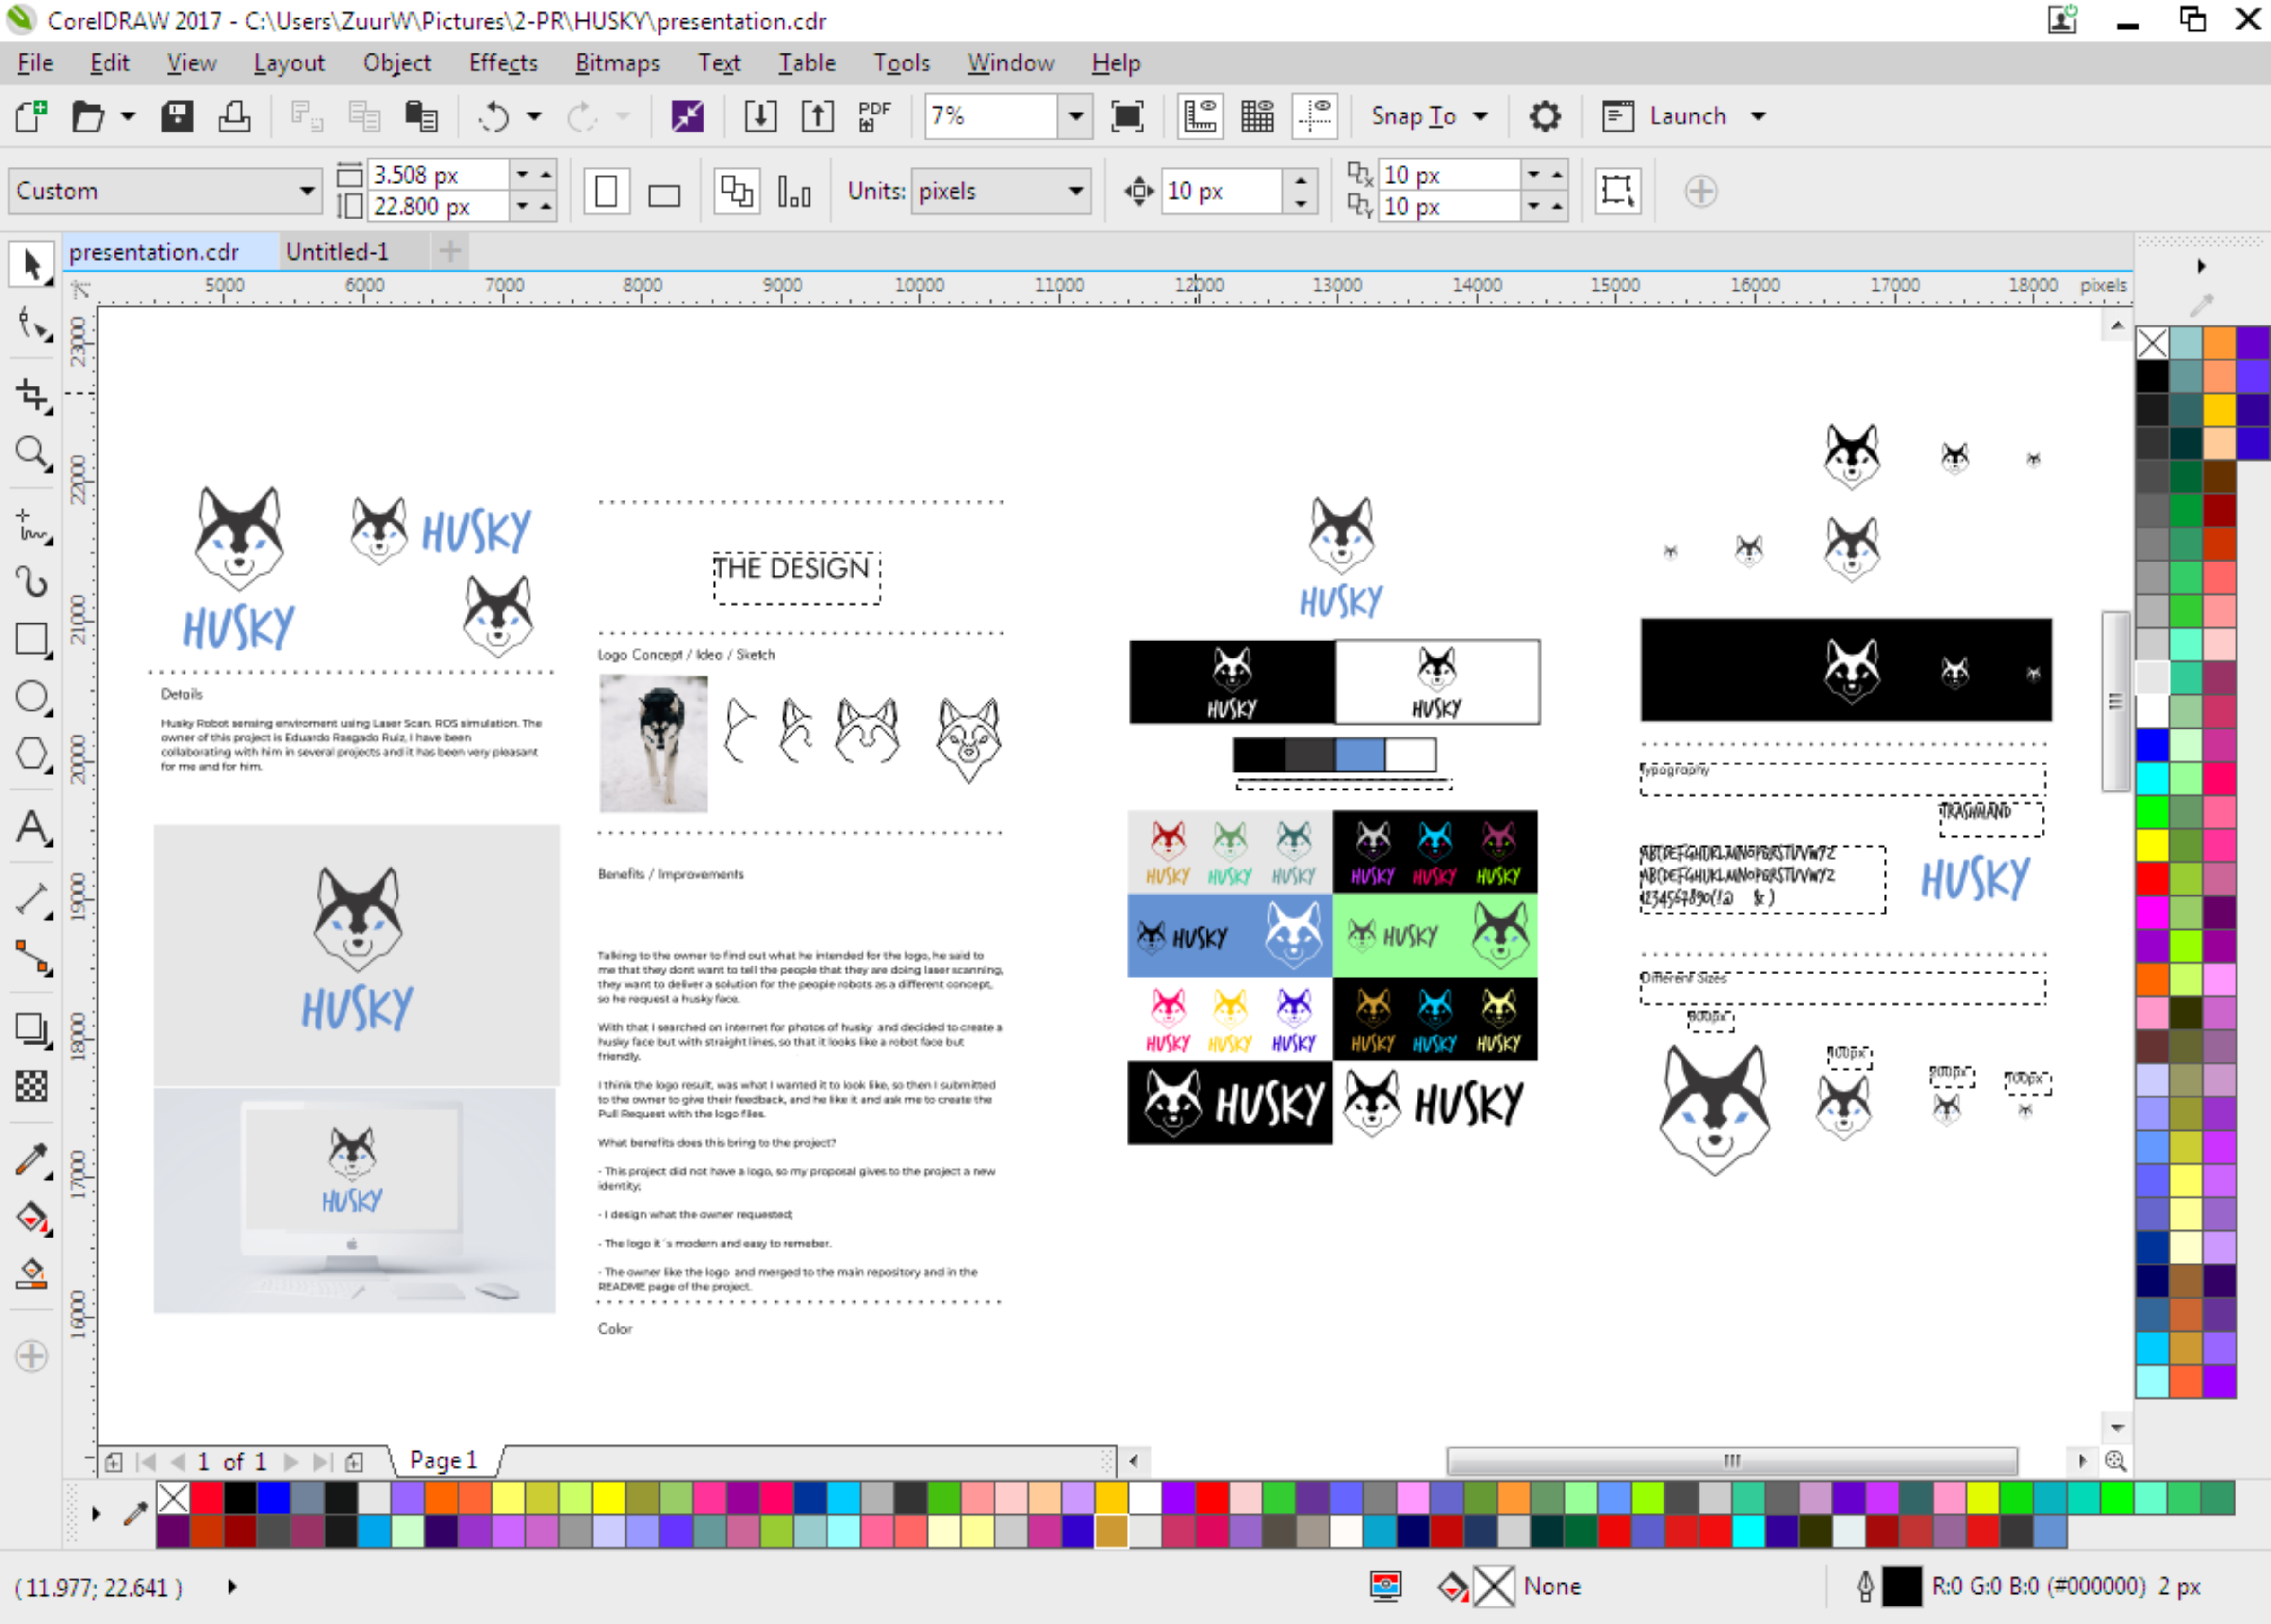
Task: Choose the Ellipse tool
Action: click(x=31, y=697)
